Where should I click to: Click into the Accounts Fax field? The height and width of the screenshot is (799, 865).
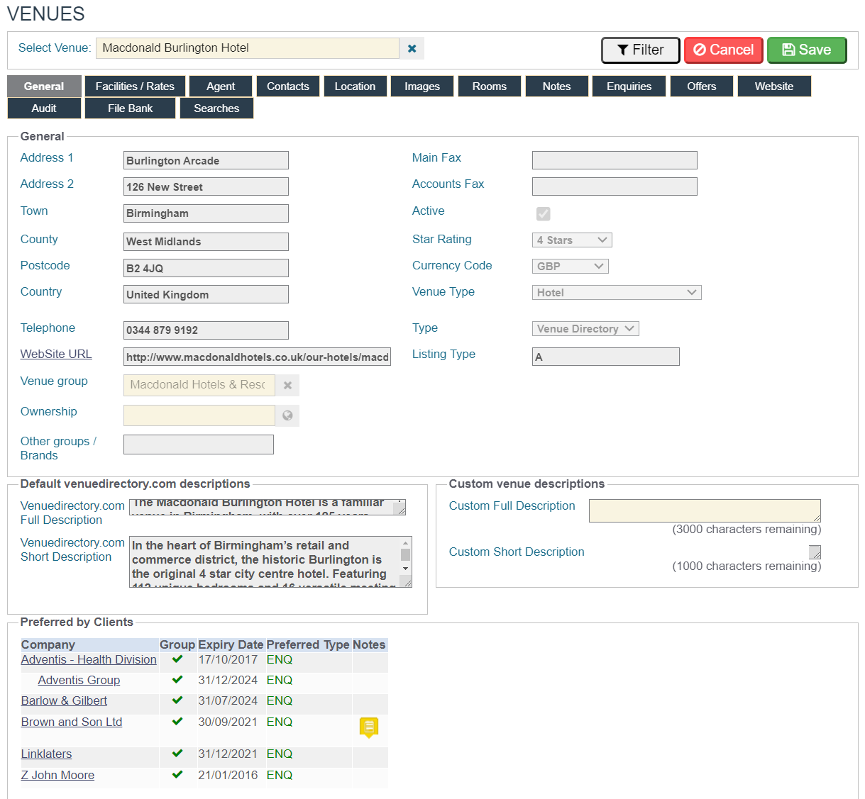[x=615, y=186]
